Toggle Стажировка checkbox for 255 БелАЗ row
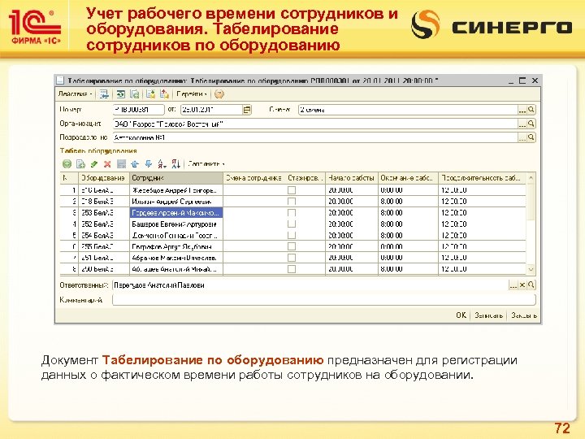The image size is (585, 439). pos(292,246)
